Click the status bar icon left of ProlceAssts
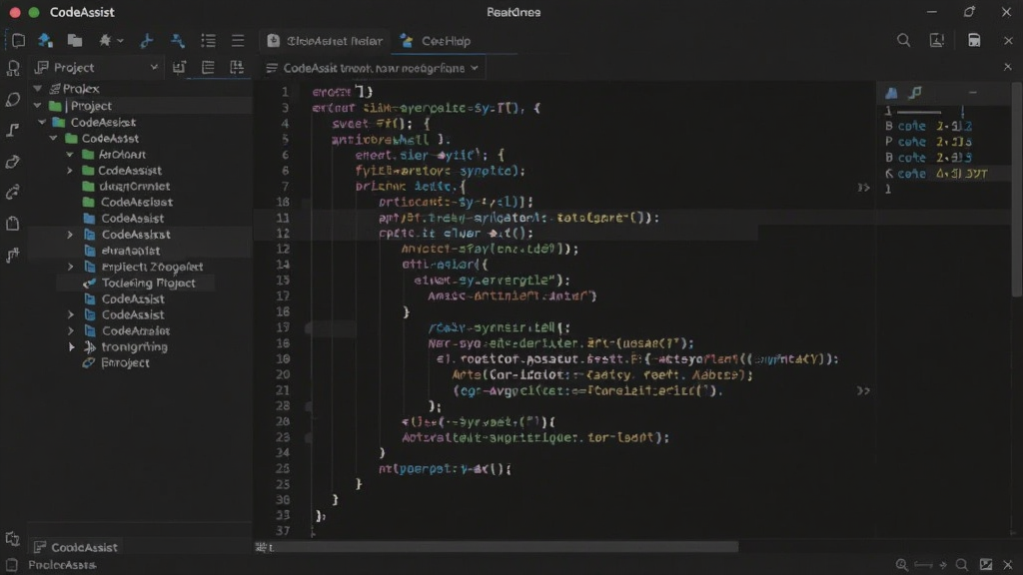 [12, 565]
